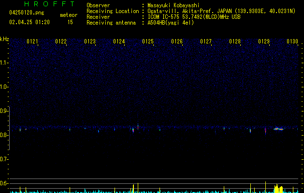Click the 0.9 kHz axis label
This screenshot has width=304, height=193.
[x=4, y=111]
